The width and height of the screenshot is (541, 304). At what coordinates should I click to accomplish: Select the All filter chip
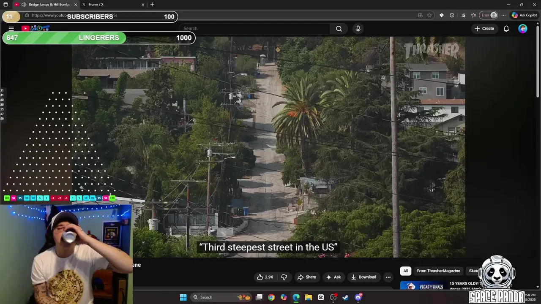(405, 271)
